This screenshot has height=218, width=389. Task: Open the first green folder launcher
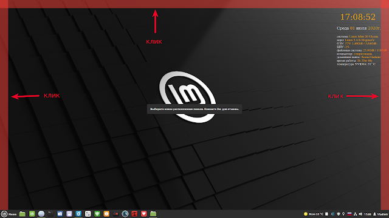tap(22, 214)
